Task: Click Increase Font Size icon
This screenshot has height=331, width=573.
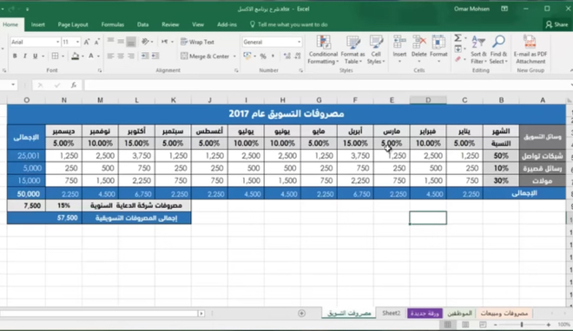Action: point(87,42)
